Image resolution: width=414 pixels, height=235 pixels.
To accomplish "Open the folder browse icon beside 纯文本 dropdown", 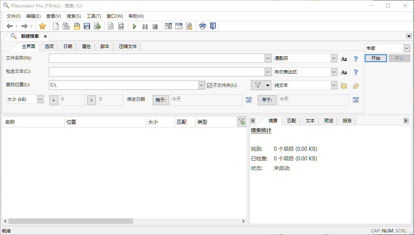I will [x=344, y=85].
